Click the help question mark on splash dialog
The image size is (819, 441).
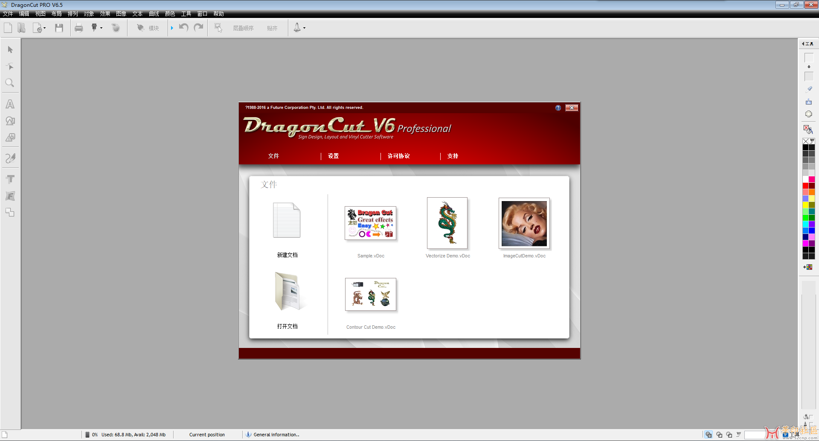click(558, 108)
